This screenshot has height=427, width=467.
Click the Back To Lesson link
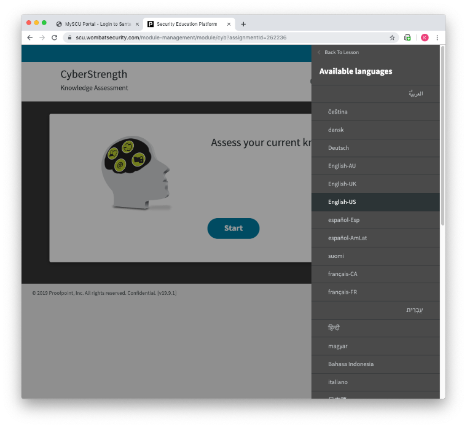coord(341,52)
